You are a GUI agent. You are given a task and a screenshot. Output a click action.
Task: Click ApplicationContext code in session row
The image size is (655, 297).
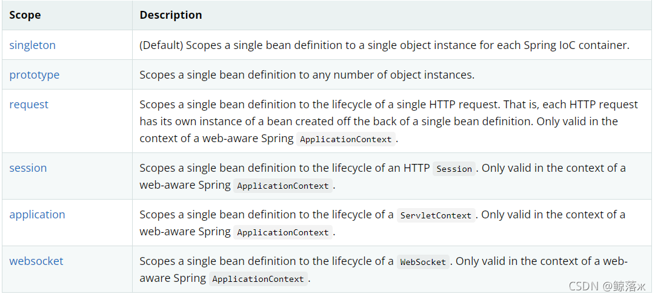(283, 186)
